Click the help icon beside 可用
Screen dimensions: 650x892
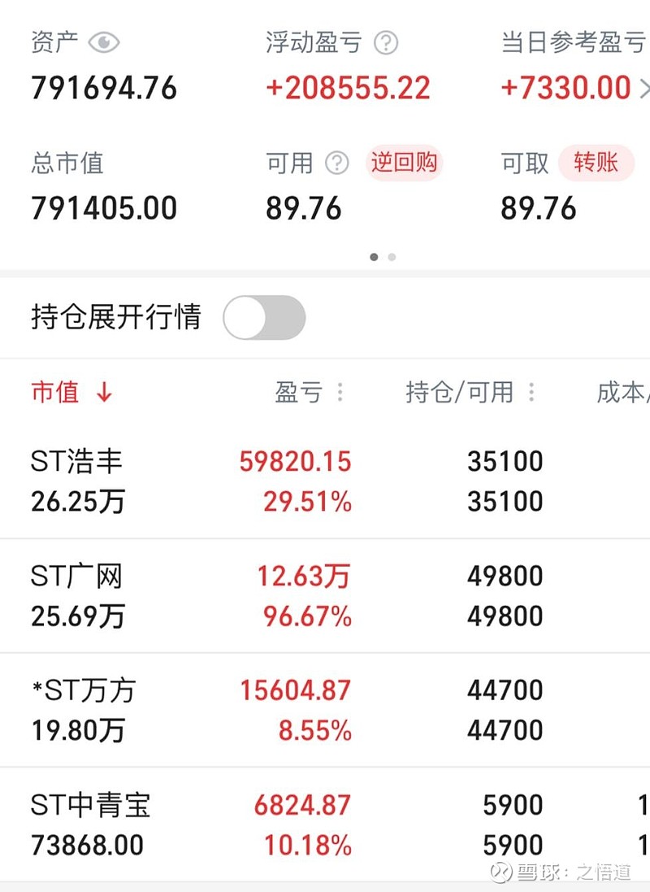coord(336,163)
